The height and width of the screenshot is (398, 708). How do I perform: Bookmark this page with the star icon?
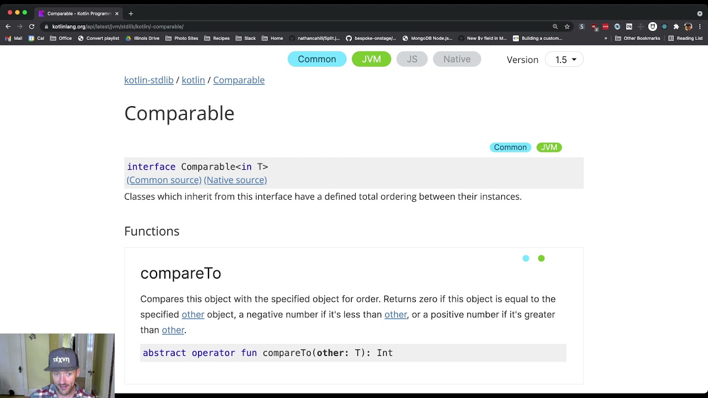pos(567,27)
